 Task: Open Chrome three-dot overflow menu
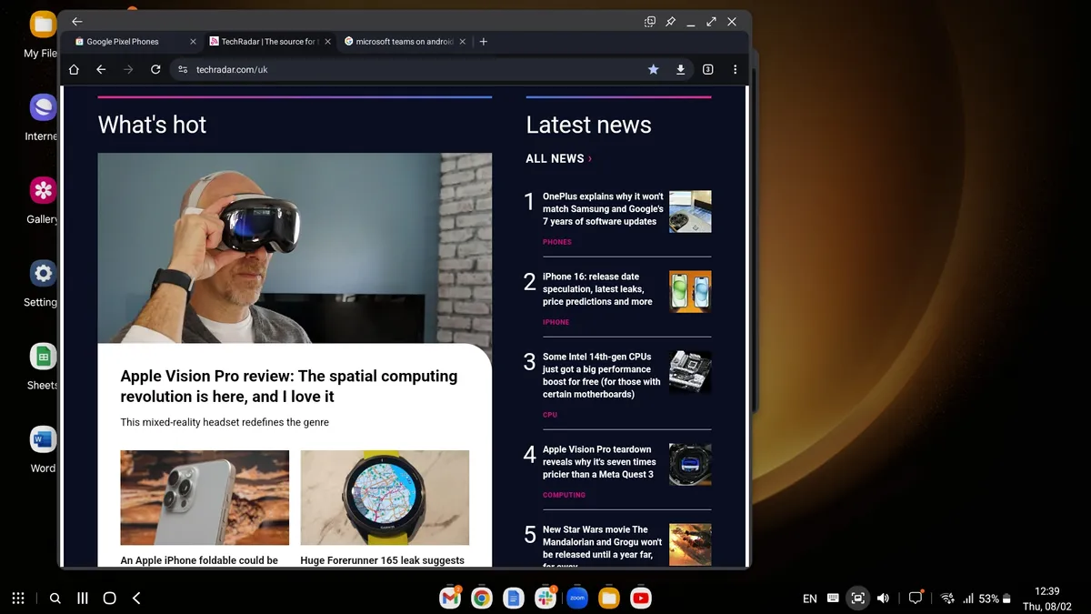point(735,69)
